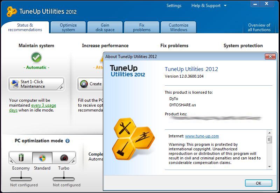Click the TuneUp Utilities logo icon in header

pos(12,12)
